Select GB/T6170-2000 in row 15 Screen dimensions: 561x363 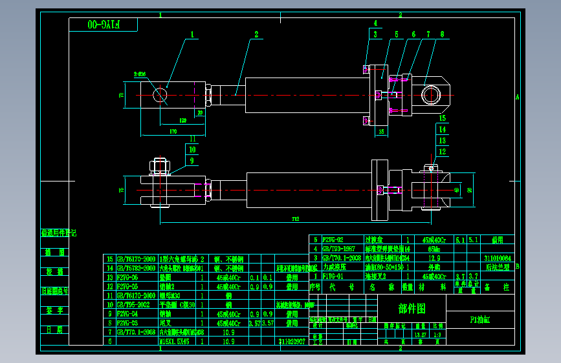[136, 259]
